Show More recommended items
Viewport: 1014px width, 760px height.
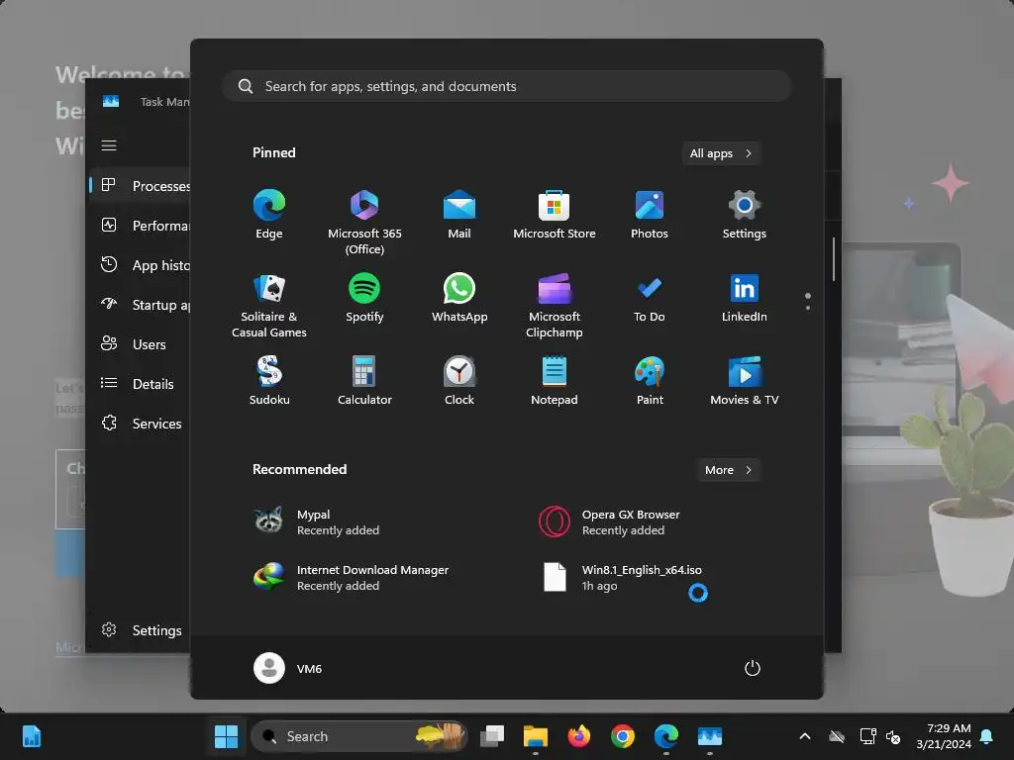click(728, 470)
